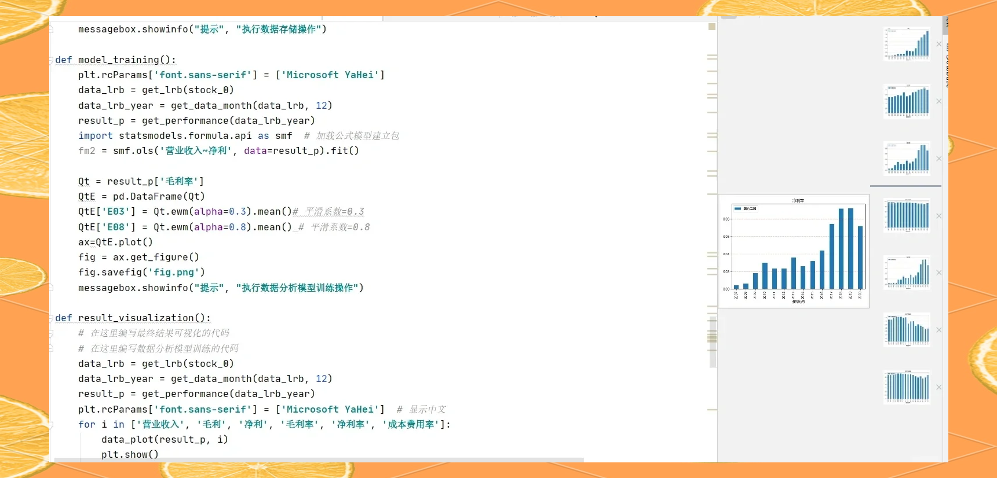This screenshot has width=997, height=478.
Task: Open the sixth plot thumbnail from the top
Action: pyautogui.click(x=907, y=330)
